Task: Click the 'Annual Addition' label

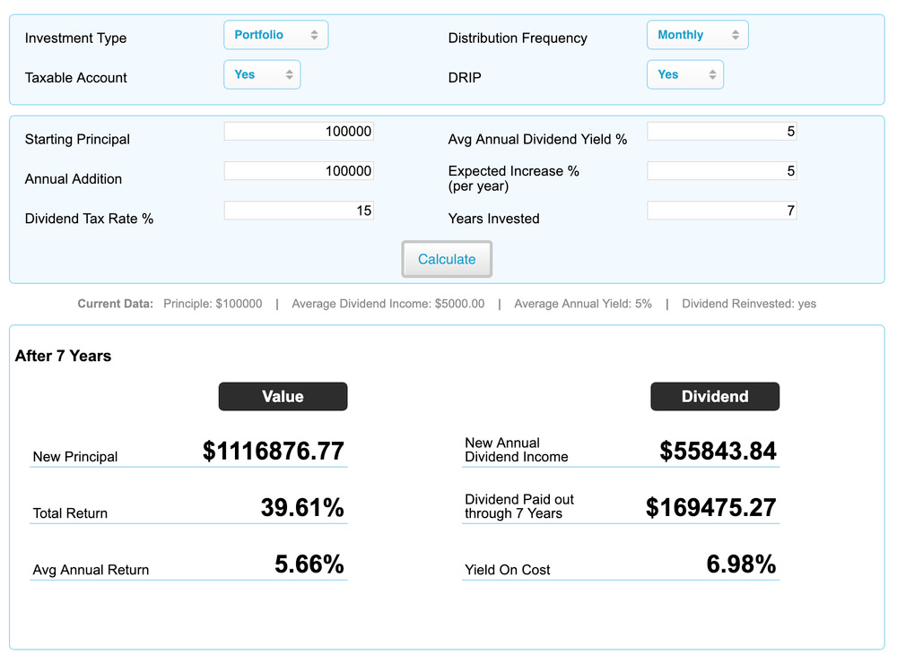Action: [x=74, y=179]
